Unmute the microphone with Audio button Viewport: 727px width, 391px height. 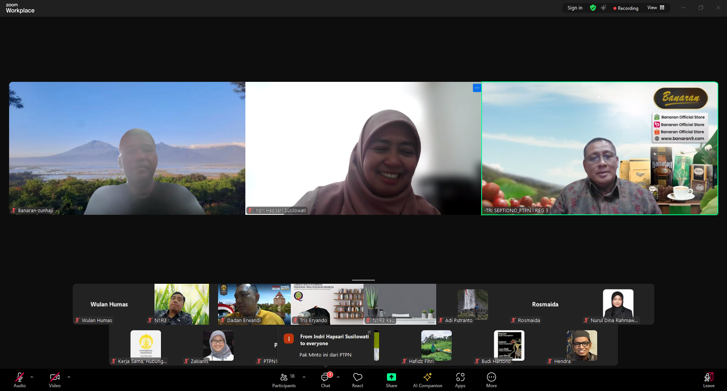(x=20, y=380)
